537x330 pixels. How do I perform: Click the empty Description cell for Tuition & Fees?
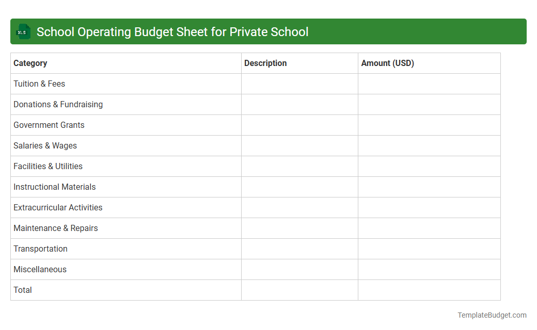[299, 84]
